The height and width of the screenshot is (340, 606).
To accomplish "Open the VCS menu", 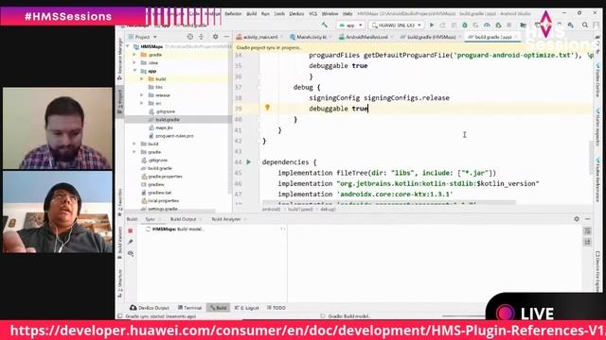I will pyautogui.click(x=312, y=13).
